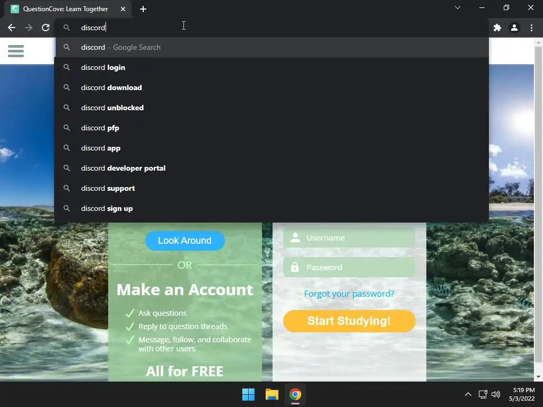Screen dimensions: 543x407
Task: Click the Chrome icon in the taskbar
Action: 295,394
